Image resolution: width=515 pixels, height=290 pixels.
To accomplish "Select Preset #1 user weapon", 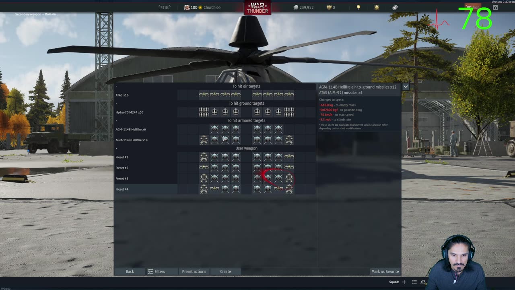I will pyautogui.click(x=215, y=157).
